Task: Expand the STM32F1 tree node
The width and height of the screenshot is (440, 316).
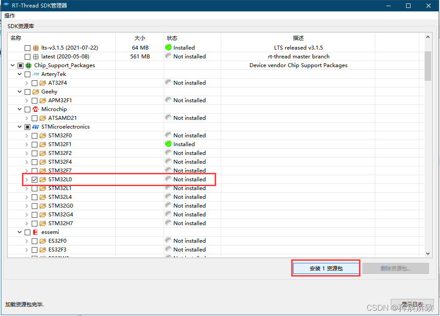Action: click(27, 144)
